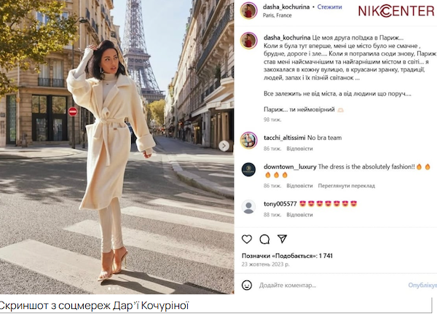The height and width of the screenshot is (314, 437).
Task: Open the Paris, France location link
Action: click(277, 15)
